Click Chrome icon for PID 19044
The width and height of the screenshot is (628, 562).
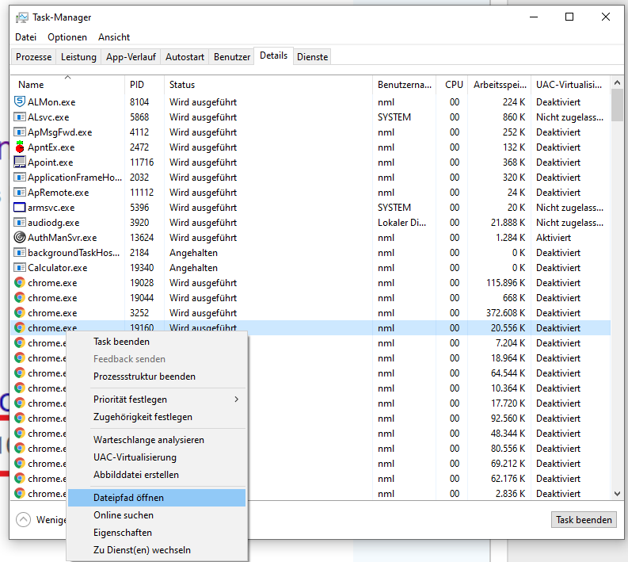point(20,297)
